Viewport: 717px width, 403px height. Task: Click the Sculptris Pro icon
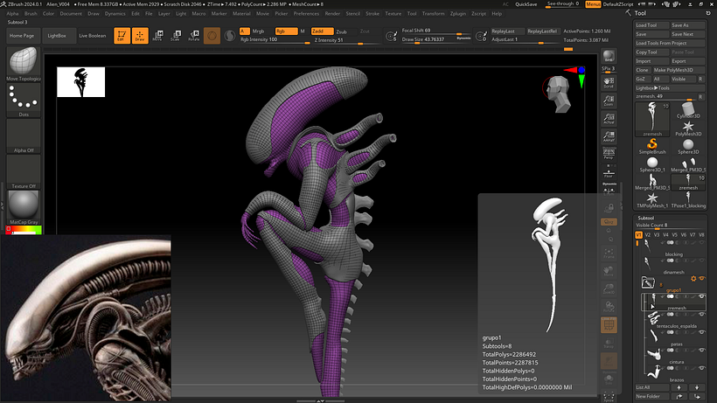point(230,35)
